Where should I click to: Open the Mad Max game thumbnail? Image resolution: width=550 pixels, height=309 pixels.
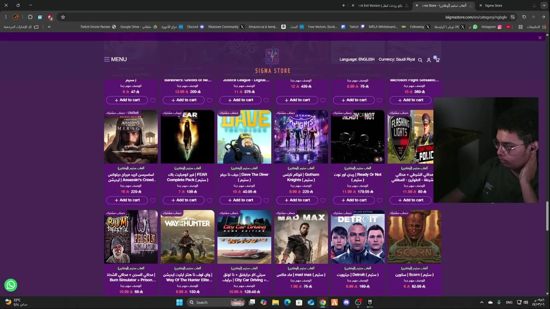301,237
